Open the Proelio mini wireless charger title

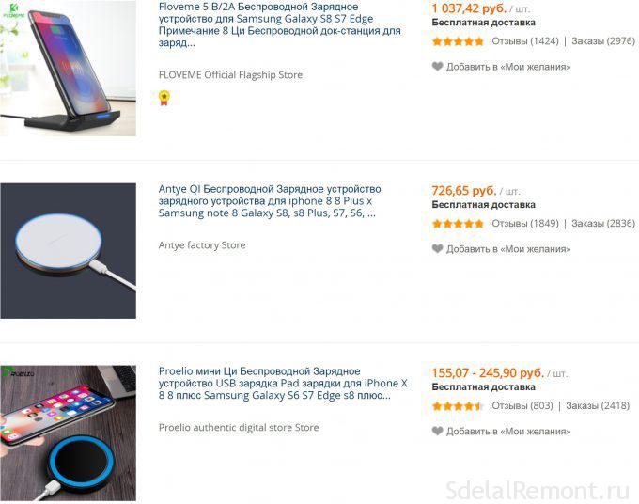pos(283,384)
